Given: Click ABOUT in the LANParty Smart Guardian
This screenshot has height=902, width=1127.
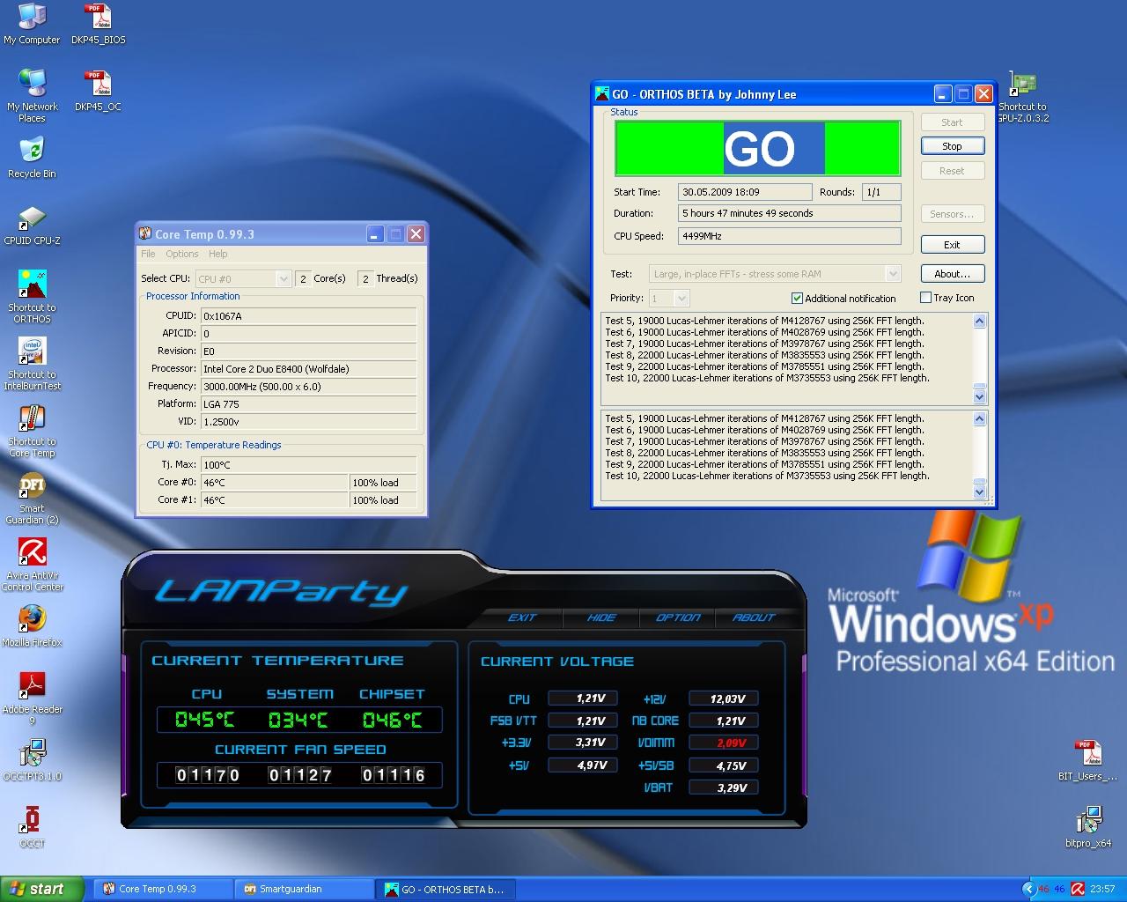Looking at the screenshot, I should pos(755,617).
